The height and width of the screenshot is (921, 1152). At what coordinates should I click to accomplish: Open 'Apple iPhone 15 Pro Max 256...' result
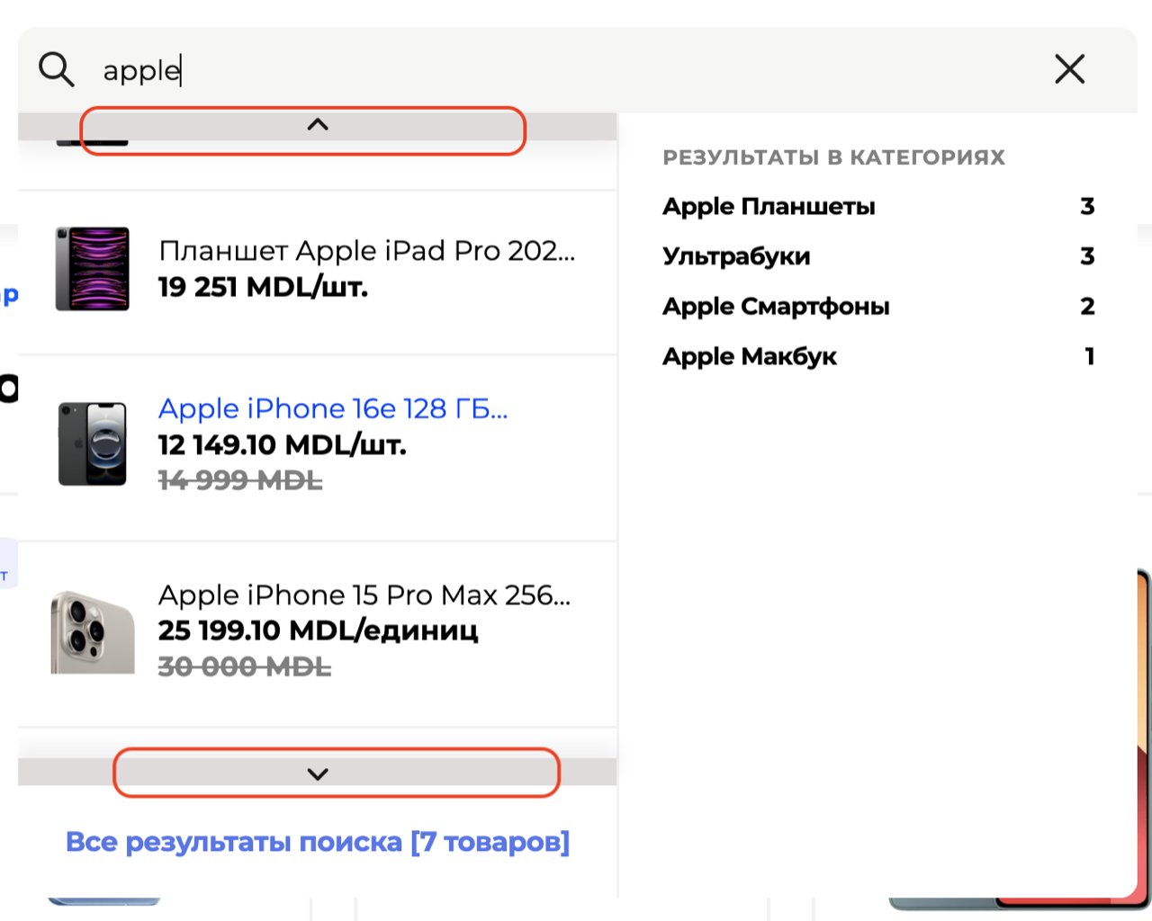[364, 595]
